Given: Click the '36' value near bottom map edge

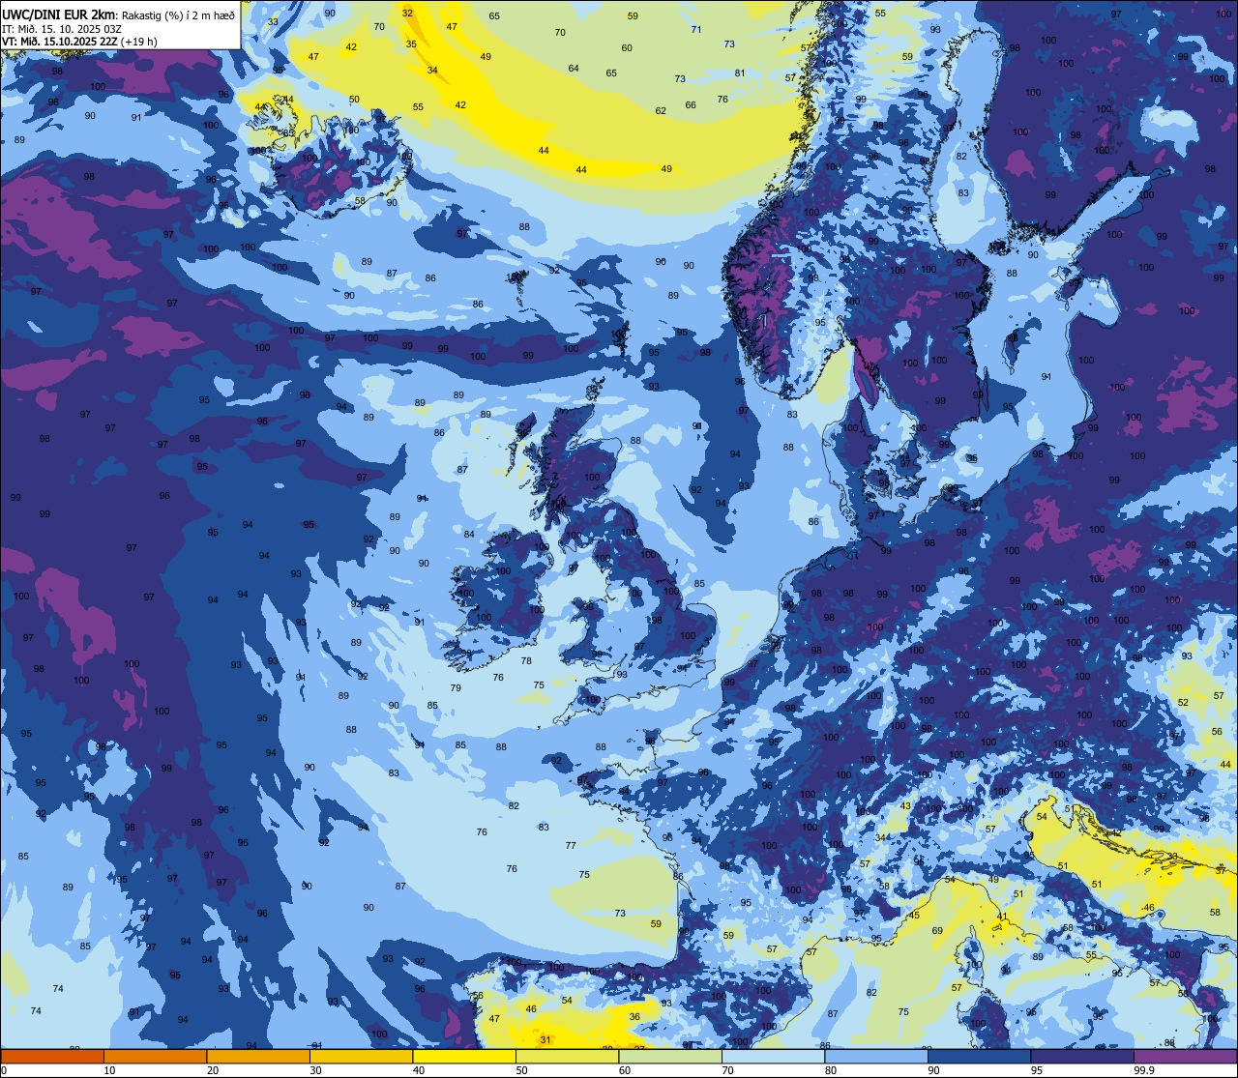Looking at the screenshot, I should (x=634, y=1017).
